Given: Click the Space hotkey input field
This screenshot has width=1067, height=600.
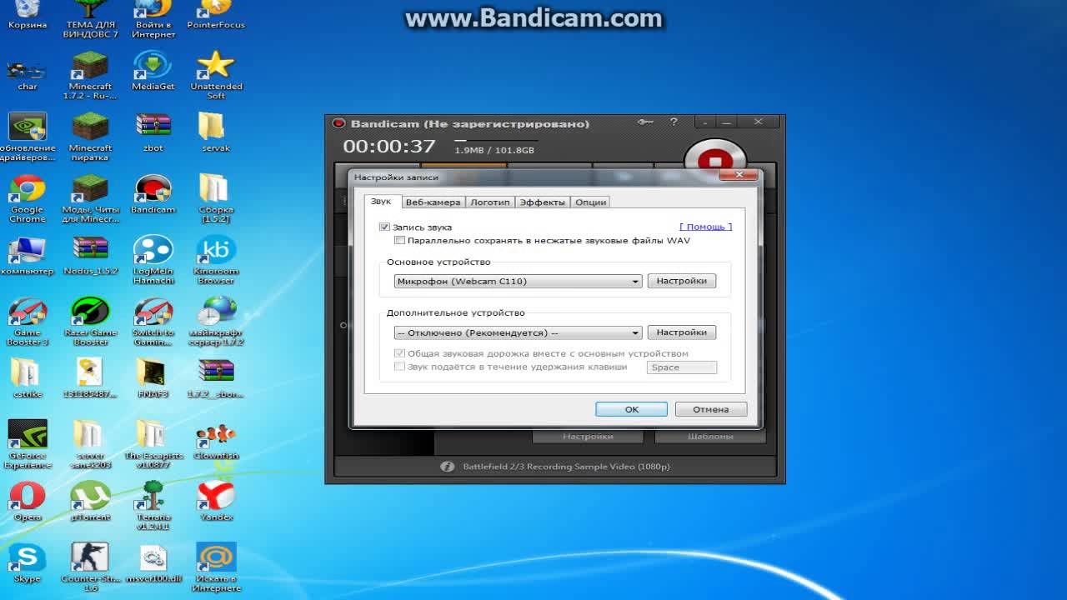Looking at the screenshot, I should pyautogui.click(x=682, y=367).
